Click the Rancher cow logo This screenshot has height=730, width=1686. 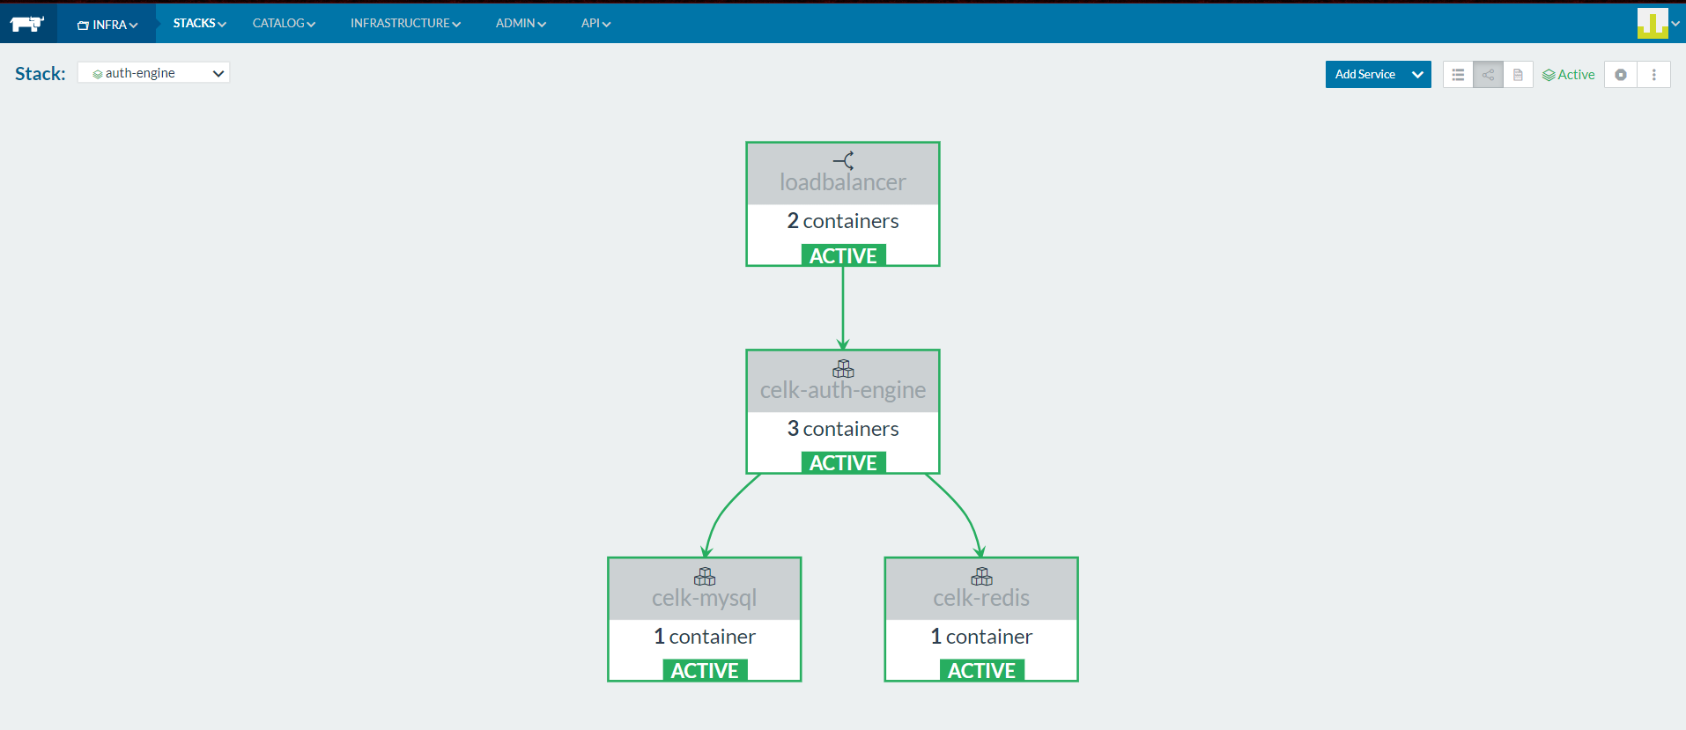click(27, 24)
